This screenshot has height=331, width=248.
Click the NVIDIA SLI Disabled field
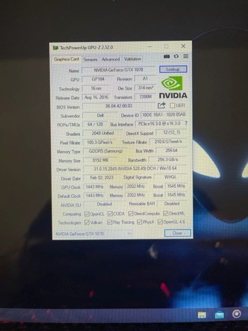(x=104, y=204)
